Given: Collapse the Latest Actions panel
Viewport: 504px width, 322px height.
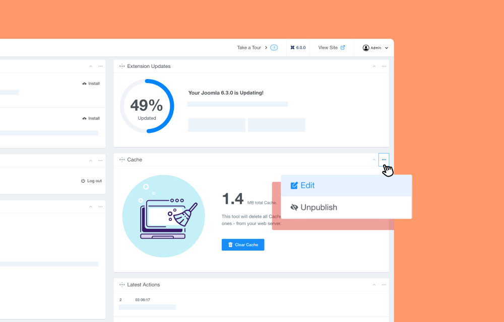Looking at the screenshot, I should pyautogui.click(x=373, y=285).
